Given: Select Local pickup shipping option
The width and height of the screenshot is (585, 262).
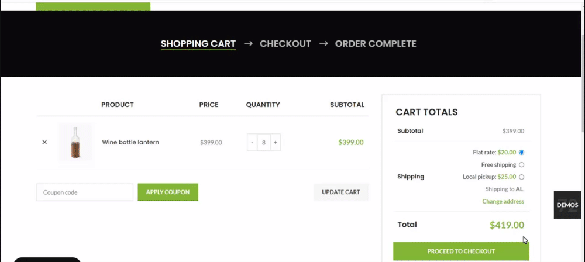Looking at the screenshot, I should tap(521, 177).
